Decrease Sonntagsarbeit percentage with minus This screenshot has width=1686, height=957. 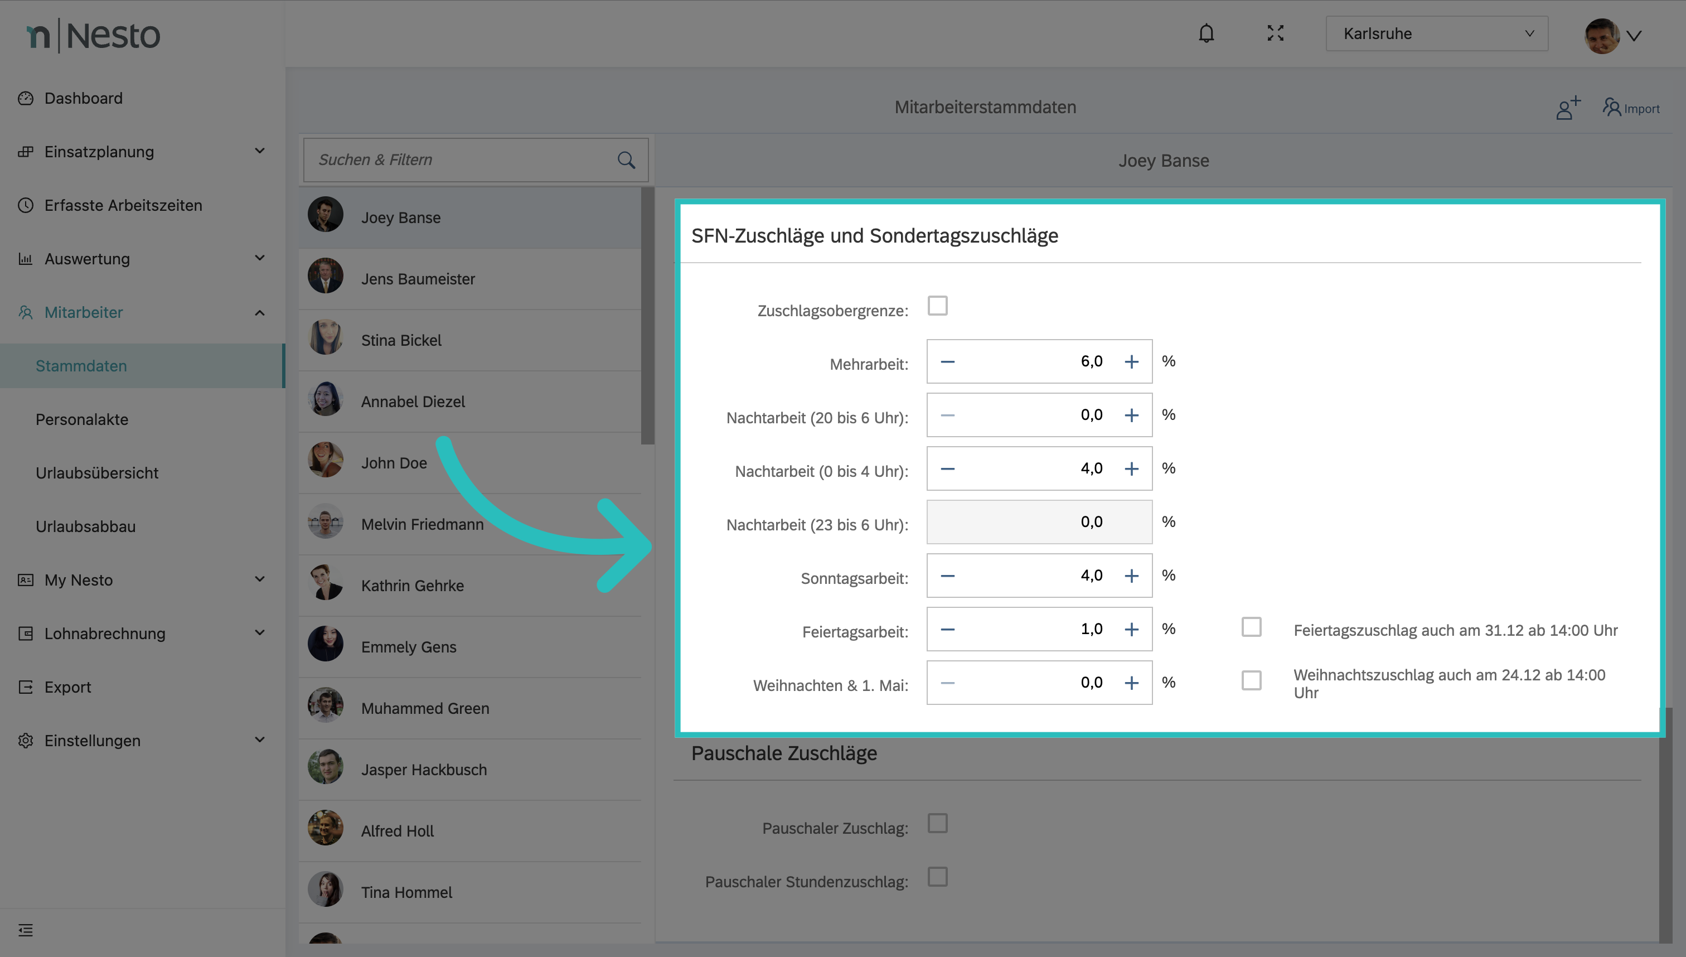[947, 576]
